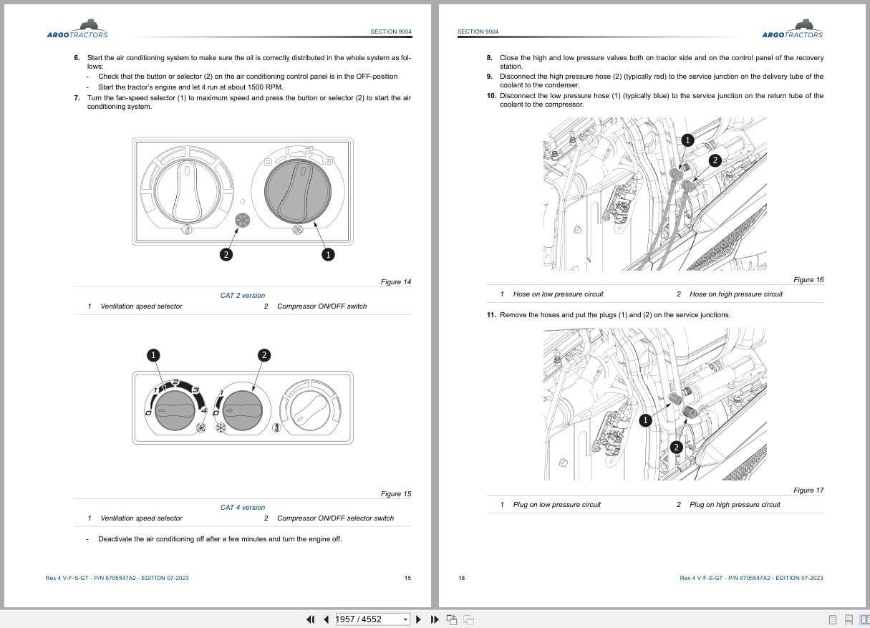
Task: Switch to single page view
Action: (x=833, y=619)
